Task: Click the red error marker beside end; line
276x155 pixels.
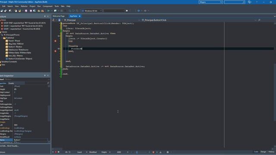Action: 55,51
